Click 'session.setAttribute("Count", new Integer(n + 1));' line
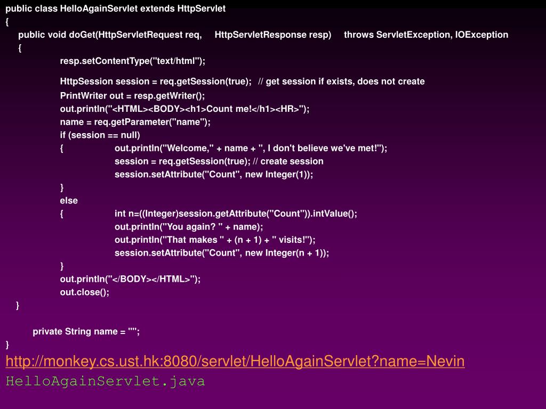The width and height of the screenshot is (546, 409). tap(222, 253)
